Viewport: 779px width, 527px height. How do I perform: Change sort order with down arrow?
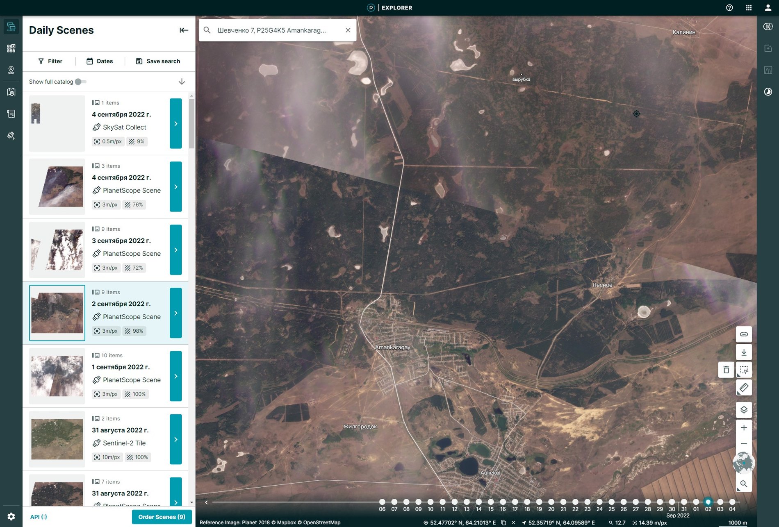(182, 82)
